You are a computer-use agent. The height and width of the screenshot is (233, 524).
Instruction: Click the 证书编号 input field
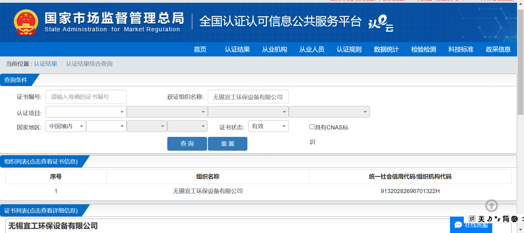click(x=86, y=97)
